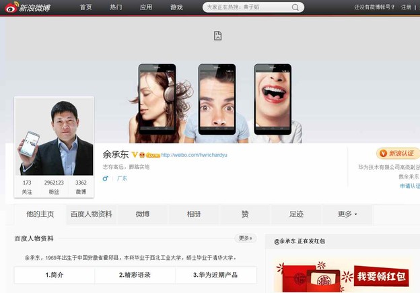
Task: Click the Sina Weibo logo
Action: [28, 7]
